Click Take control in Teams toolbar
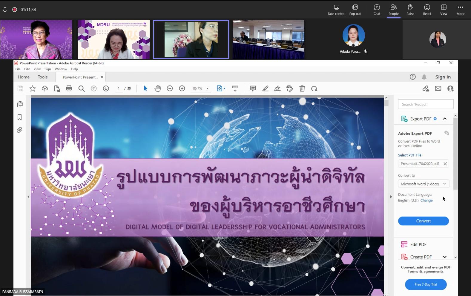471x296 pixels. (336, 10)
